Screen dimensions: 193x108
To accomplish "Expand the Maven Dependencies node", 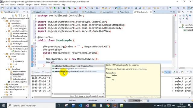I will (4, 89).
